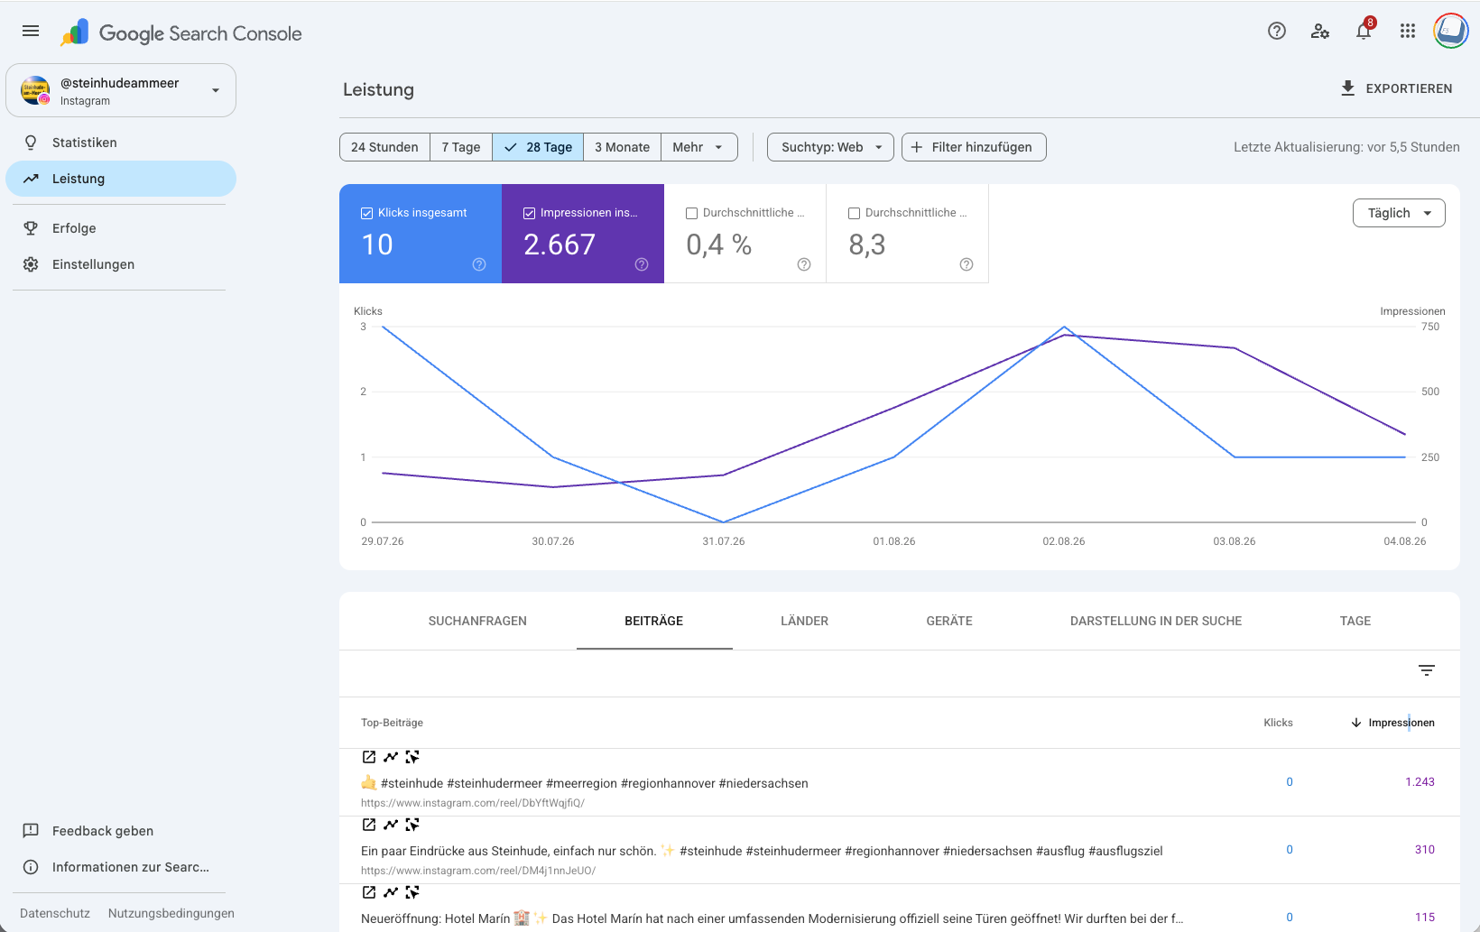Select the 24 Stunden time range
1480x932 pixels.
[384, 147]
